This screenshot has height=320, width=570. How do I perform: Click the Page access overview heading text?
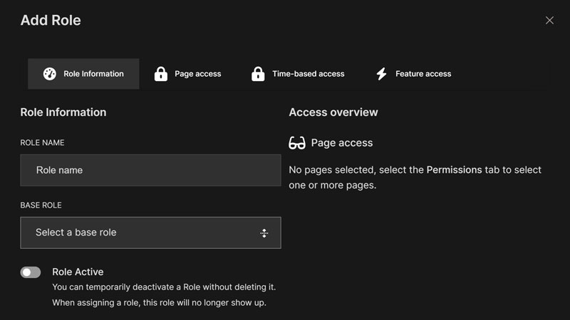click(341, 143)
